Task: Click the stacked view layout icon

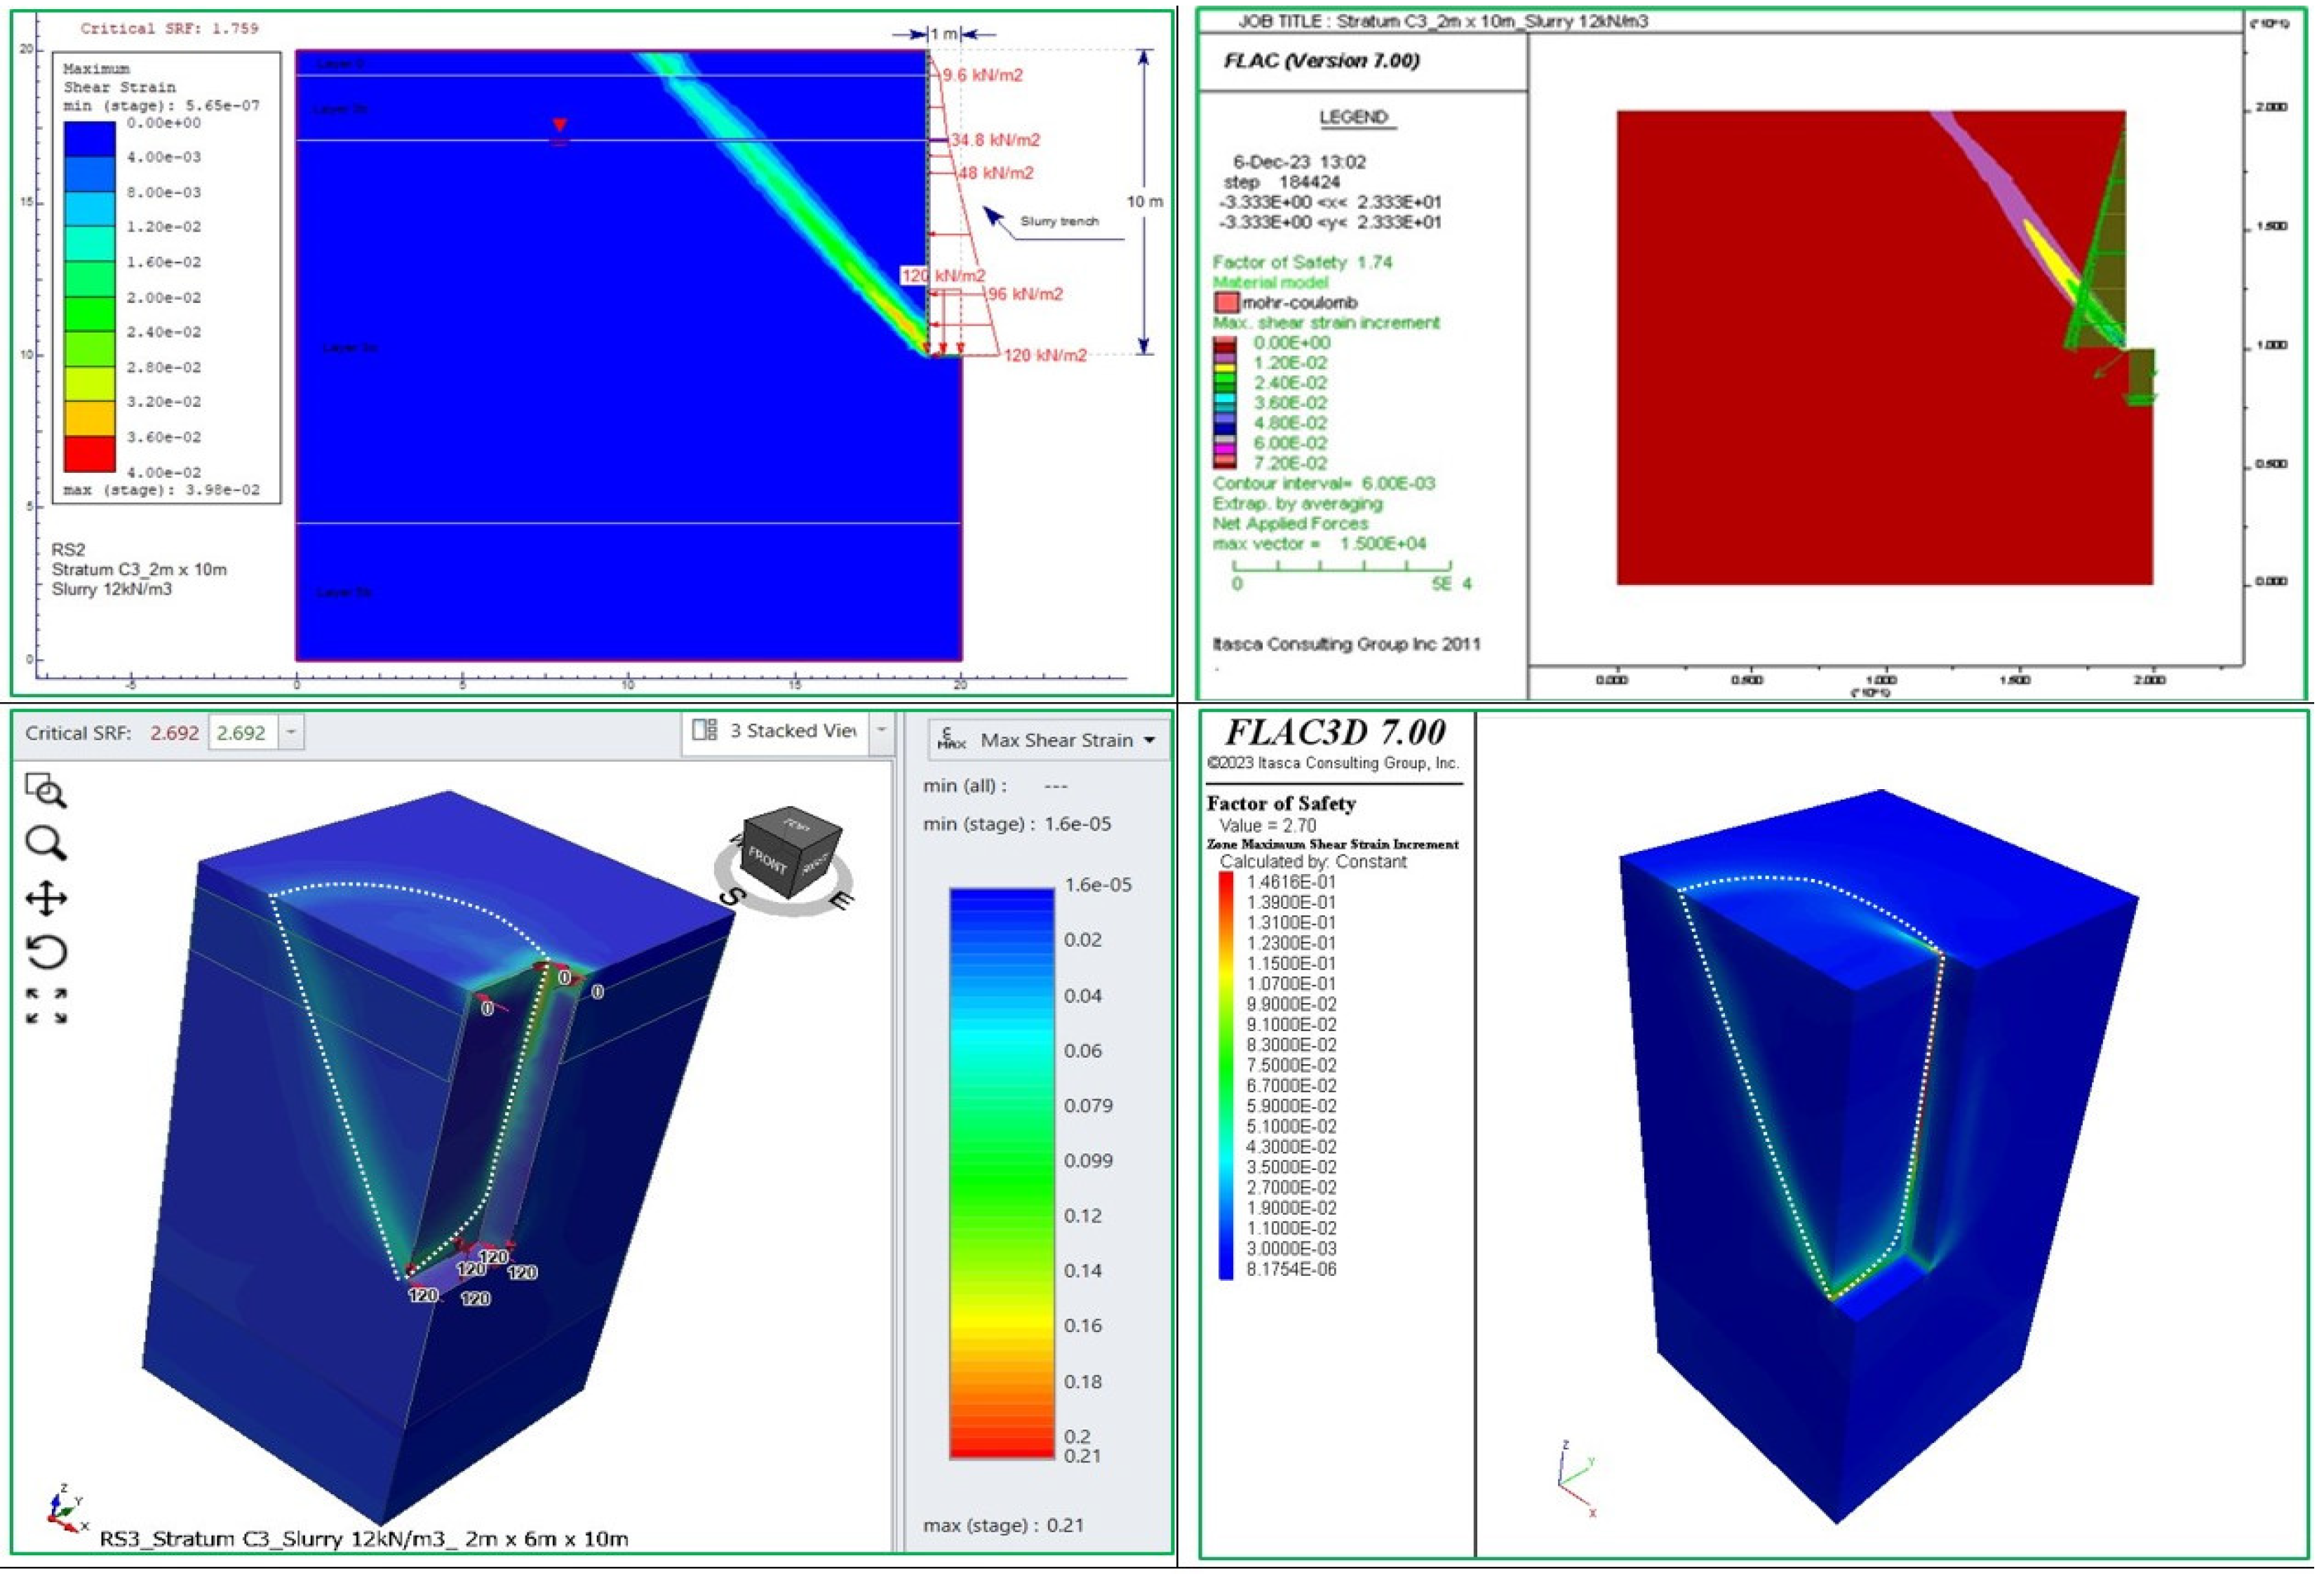Action: pos(705,730)
